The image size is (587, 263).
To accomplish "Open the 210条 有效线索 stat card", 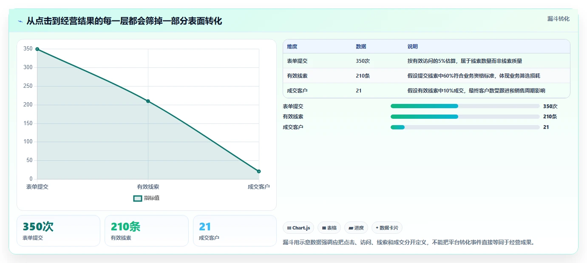I will coord(147,231).
